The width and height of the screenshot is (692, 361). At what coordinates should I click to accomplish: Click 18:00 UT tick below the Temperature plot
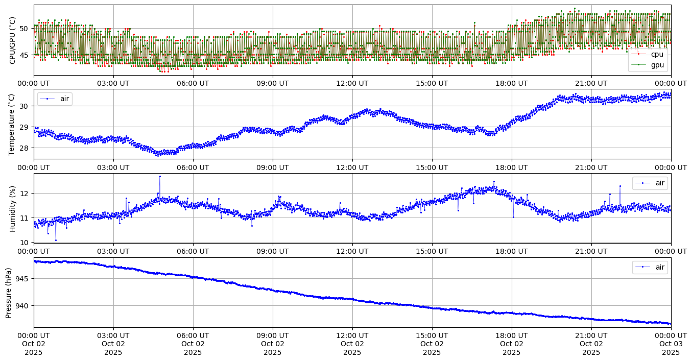coord(512,167)
